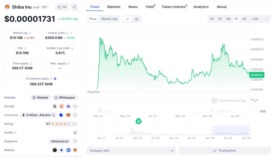The height and width of the screenshot is (166, 274).
Task: Show Max. supply info icon
Action: pyautogui.click(x=68, y=64)
